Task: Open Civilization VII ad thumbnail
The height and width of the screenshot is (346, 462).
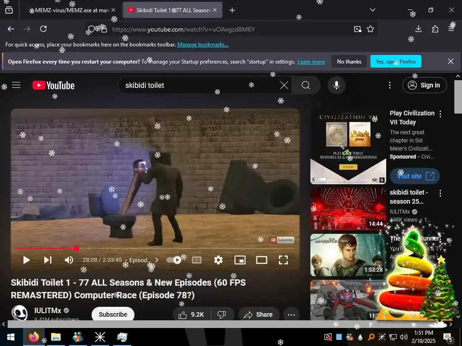Action: (x=348, y=146)
